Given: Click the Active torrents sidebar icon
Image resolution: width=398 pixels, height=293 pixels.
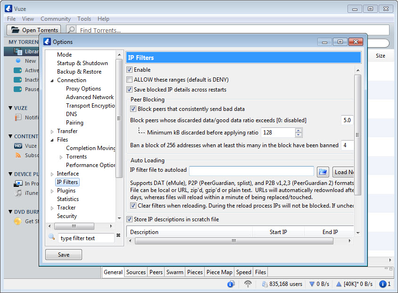Looking at the screenshot, I should [x=17, y=70].
